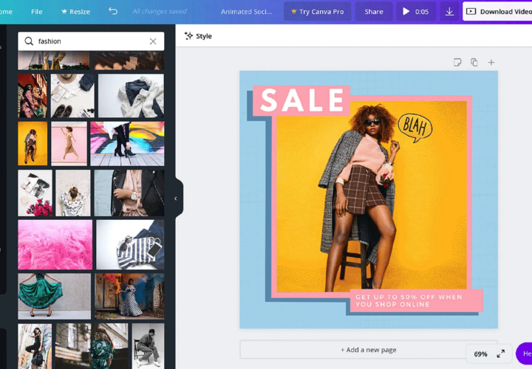
Task: Choose the pink fur texture photo
Action: click(55, 244)
